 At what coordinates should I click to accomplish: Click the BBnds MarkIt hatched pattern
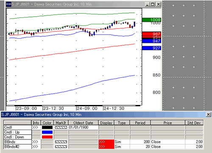61,142
